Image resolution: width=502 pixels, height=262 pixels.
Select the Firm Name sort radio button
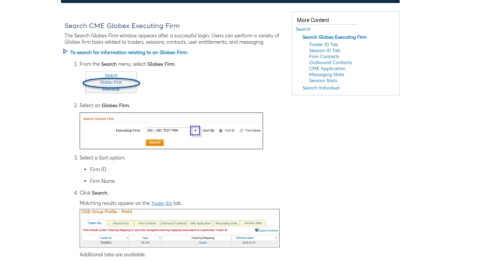[x=242, y=130]
